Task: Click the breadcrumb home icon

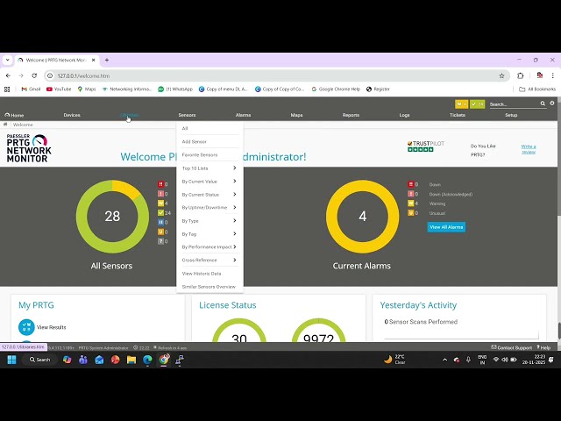Action: pos(5,125)
